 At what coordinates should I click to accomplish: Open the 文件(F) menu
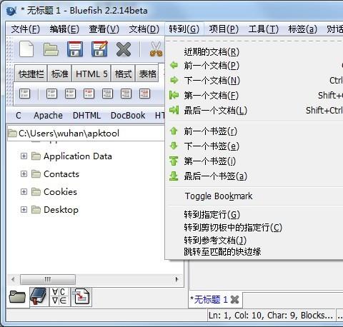(26, 29)
